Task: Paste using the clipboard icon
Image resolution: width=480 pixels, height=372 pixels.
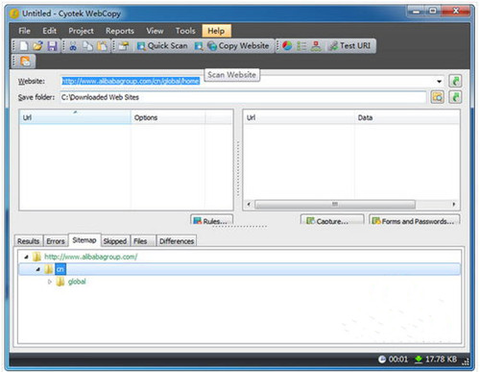Action: click(x=102, y=46)
